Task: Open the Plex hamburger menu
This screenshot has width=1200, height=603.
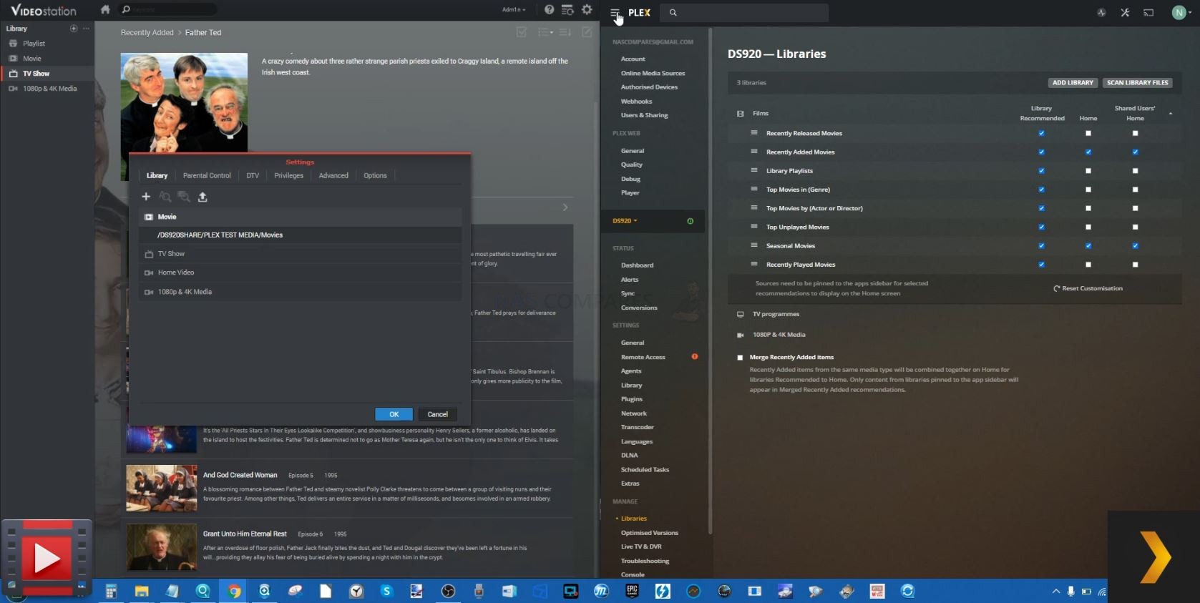Action: [x=615, y=12]
